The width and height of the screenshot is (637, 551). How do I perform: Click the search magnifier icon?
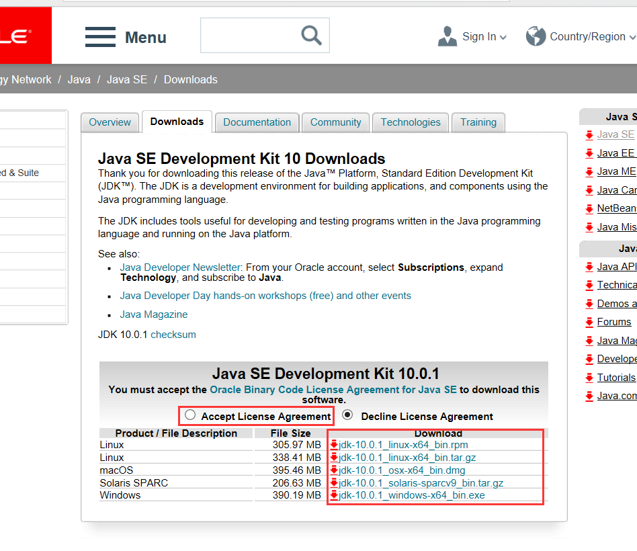(311, 36)
